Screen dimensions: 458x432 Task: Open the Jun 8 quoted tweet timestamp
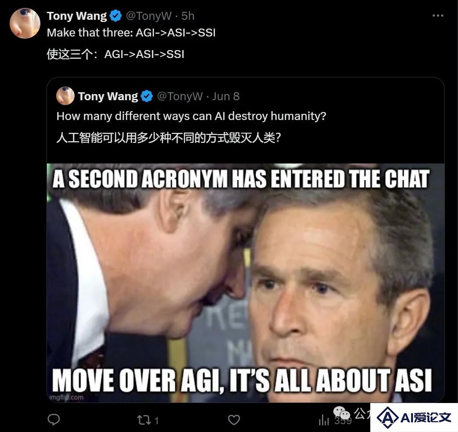click(x=226, y=96)
